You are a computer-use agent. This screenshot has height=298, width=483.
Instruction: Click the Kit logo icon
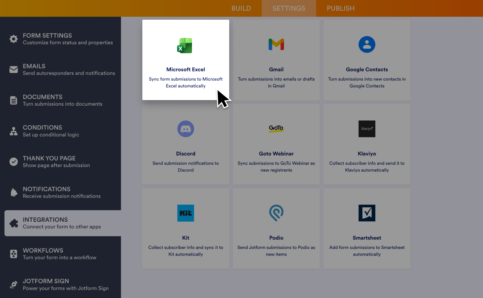pos(186,213)
